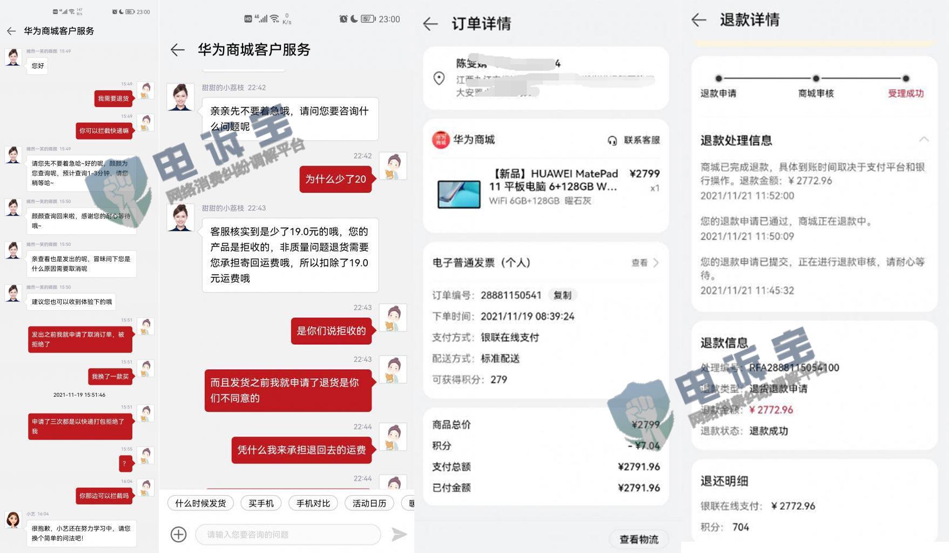Tap the back arrow on the 华为商城客户服务 chat
949x553 pixels.
point(178,50)
